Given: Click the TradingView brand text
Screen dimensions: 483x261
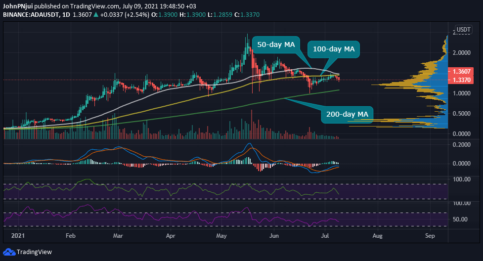Looking at the screenshot, I should point(34,252).
